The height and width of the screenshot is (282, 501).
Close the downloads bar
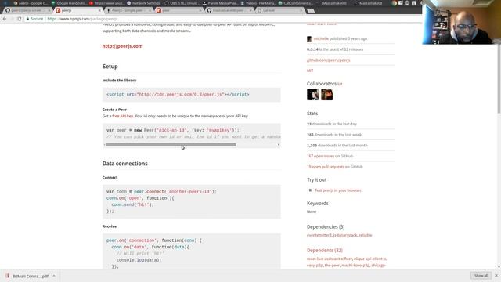[496, 276]
